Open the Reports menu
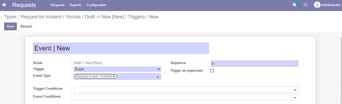Image resolution: width=342 pixels, height=104 pixels. (76, 5)
